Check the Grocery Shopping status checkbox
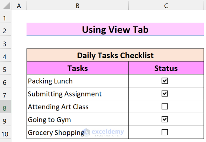The height and width of the screenshot is (142, 206). [x=165, y=132]
